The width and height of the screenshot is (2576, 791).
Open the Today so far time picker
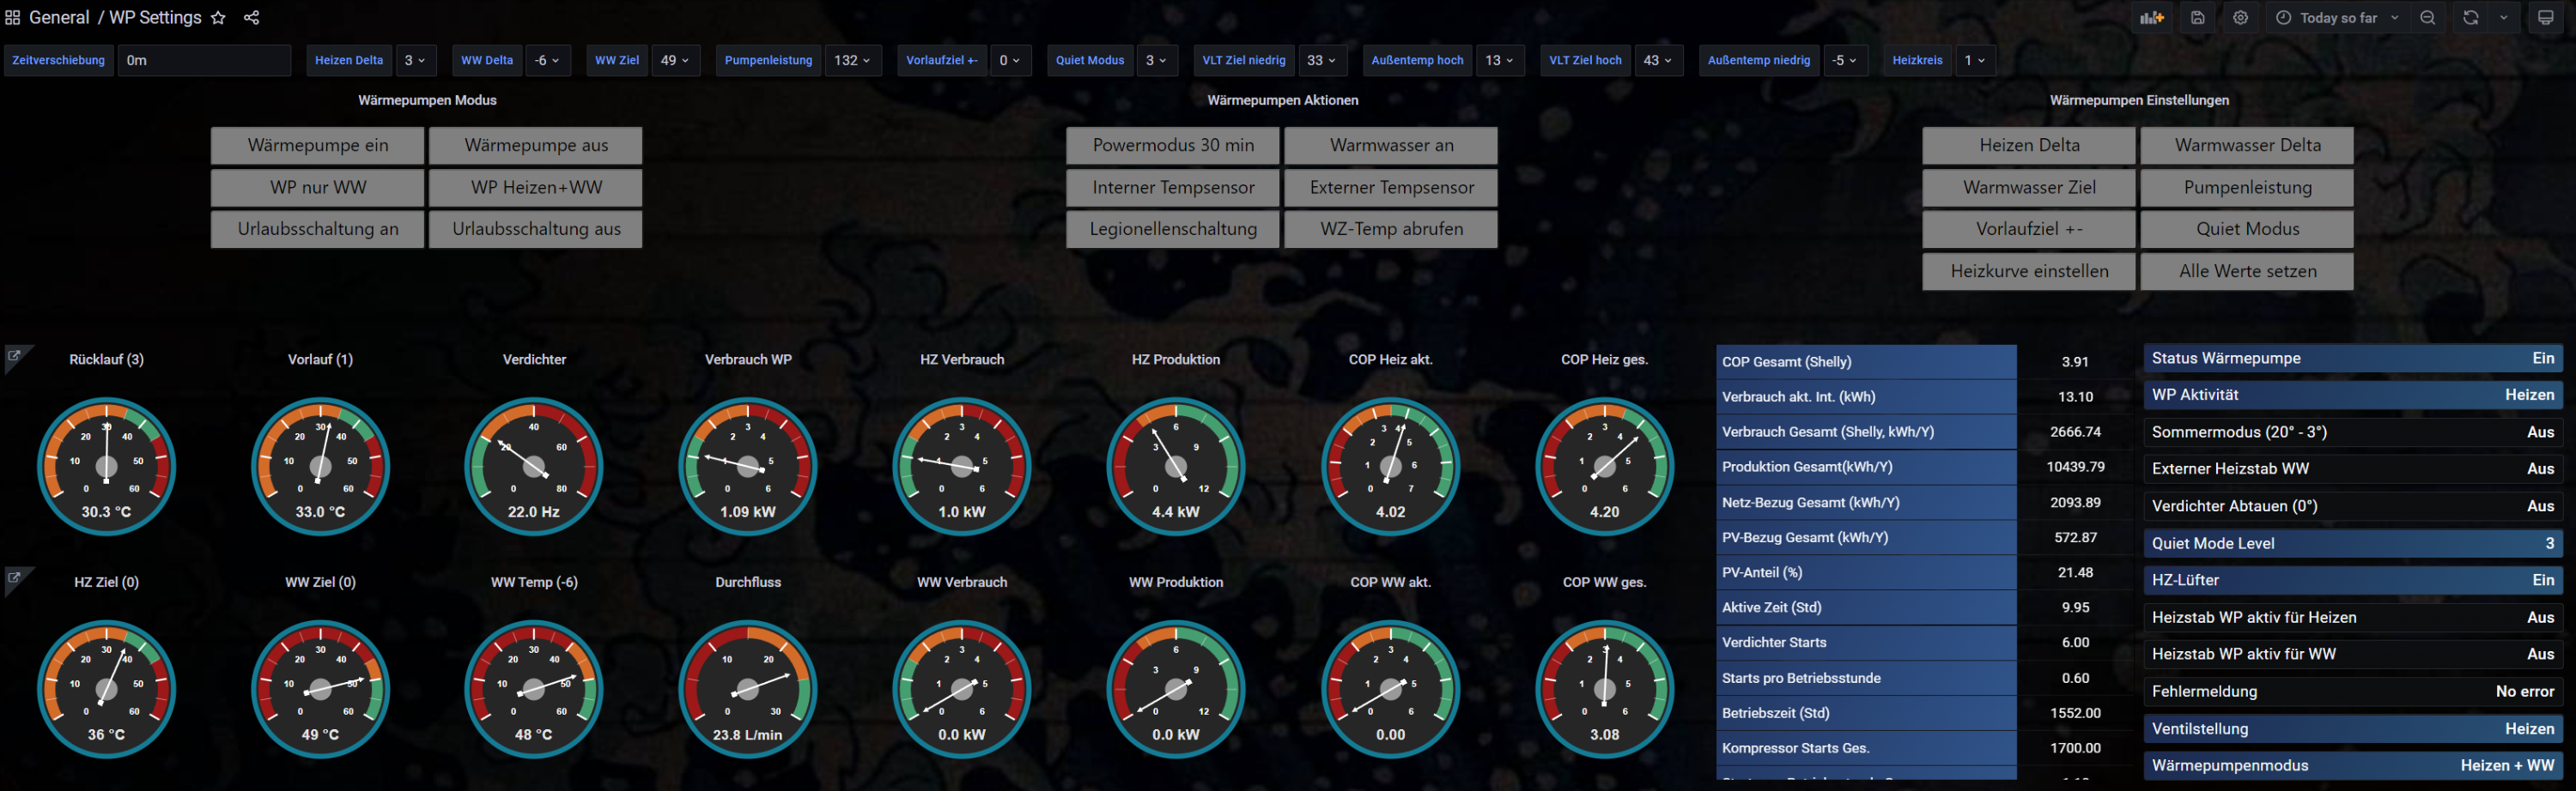tap(2337, 18)
